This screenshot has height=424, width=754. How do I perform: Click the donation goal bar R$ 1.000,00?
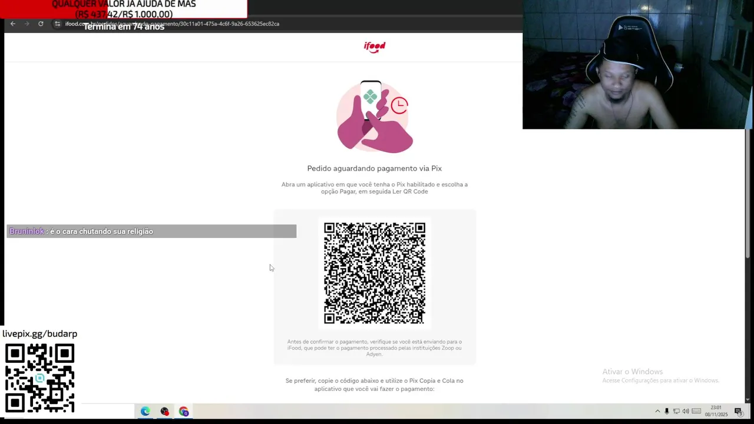tap(124, 9)
